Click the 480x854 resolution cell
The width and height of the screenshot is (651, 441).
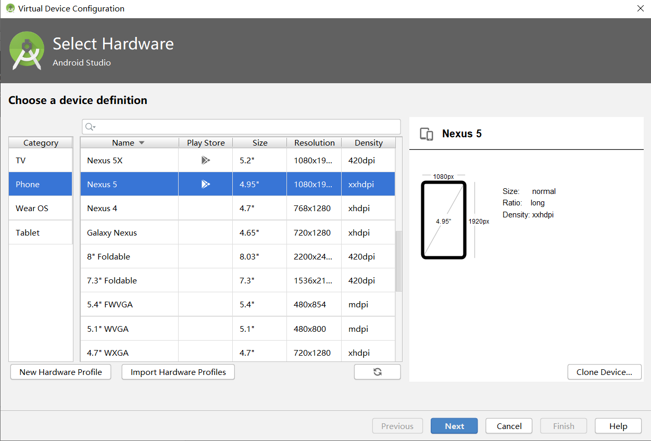[x=314, y=304]
